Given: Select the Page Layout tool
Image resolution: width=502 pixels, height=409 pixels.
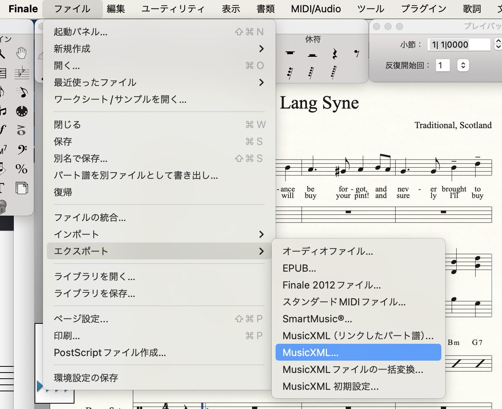Looking at the screenshot, I should point(21,188).
